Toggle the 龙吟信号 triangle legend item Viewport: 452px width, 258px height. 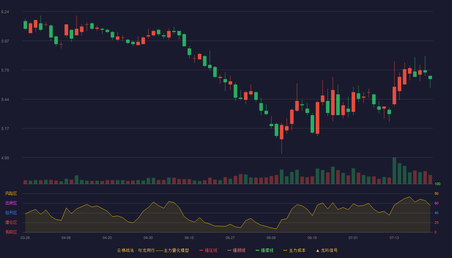point(327,250)
